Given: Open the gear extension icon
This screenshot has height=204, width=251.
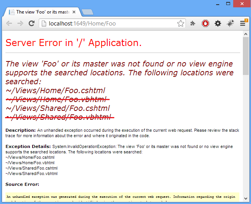Looking at the screenshot, I should tap(218, 24).
